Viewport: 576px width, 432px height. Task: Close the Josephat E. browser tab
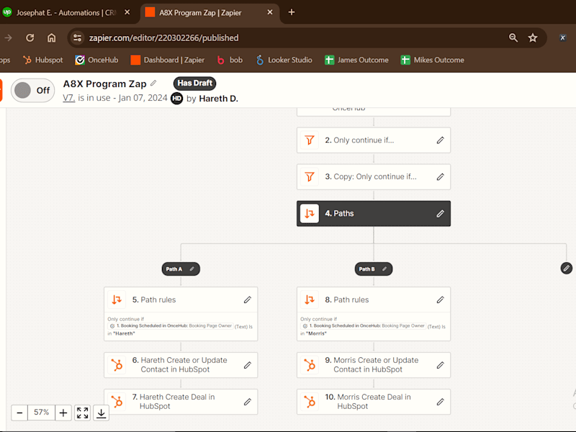coord(127,12)
